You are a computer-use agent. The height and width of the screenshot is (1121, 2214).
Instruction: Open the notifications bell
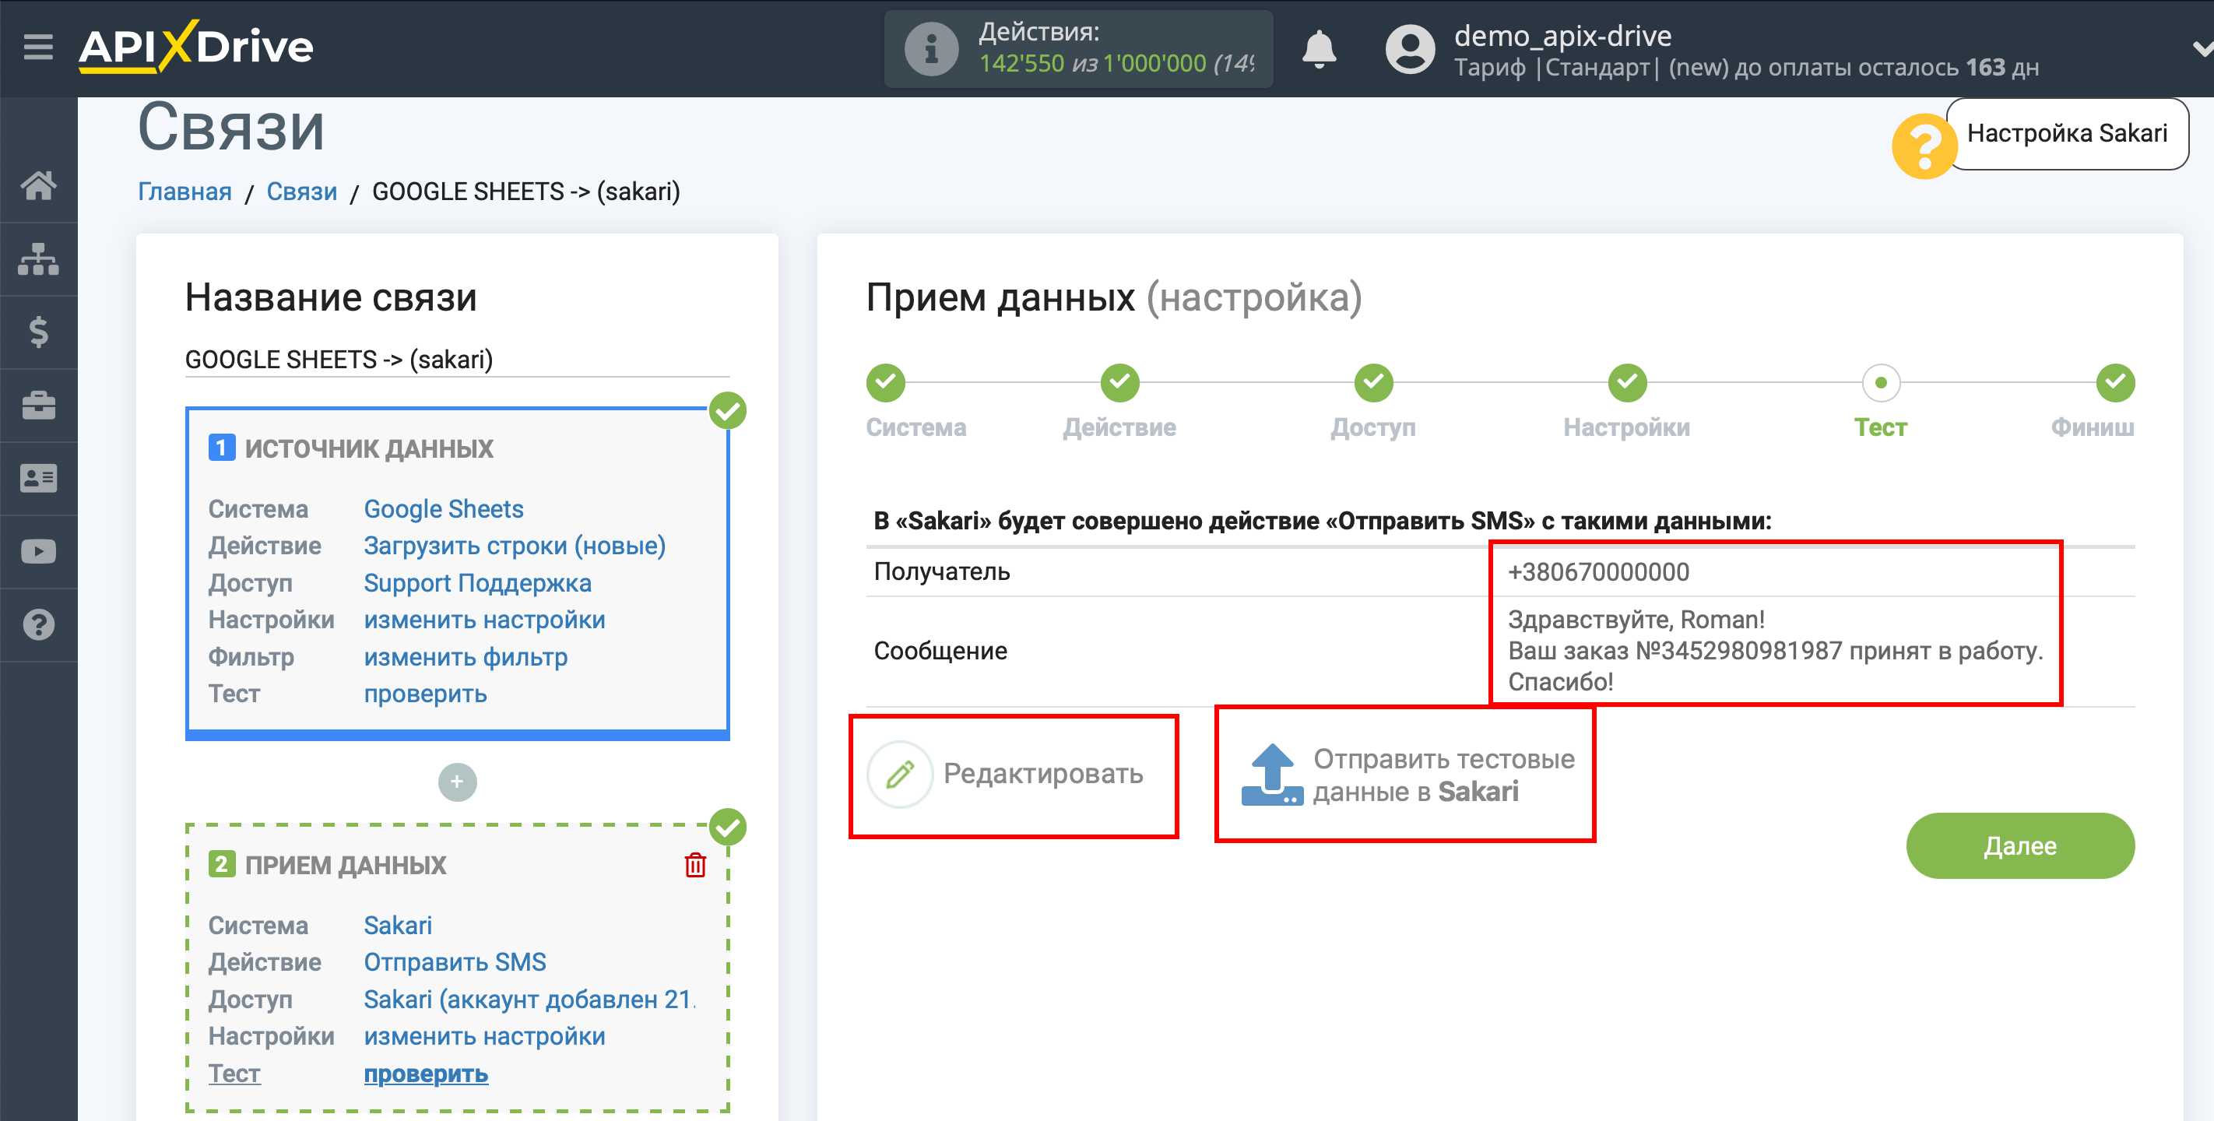[1319, 49]
